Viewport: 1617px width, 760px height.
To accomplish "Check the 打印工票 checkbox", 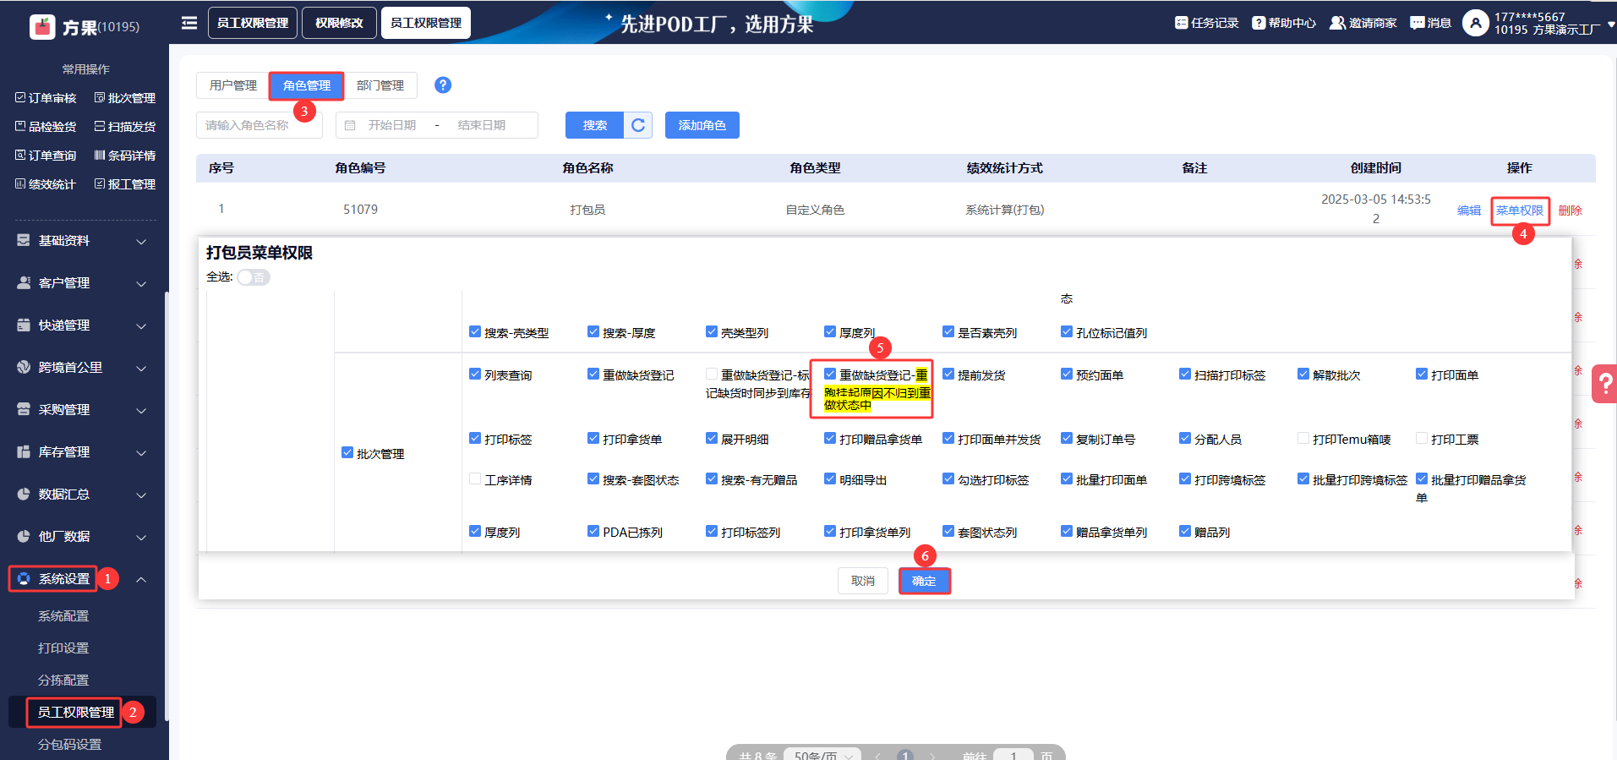I will click(x=1422, y=439).
